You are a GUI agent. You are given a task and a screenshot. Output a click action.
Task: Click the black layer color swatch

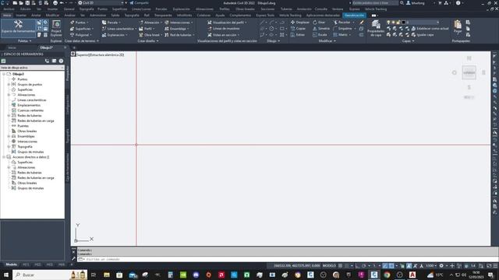tap(403, 23)
